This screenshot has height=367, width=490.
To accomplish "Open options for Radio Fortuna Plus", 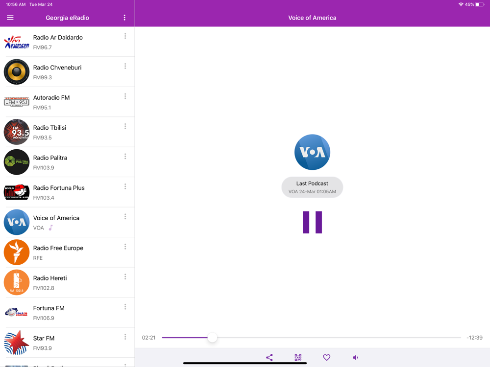I will [125, 186].
